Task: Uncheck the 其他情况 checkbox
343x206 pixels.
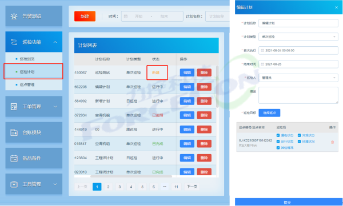Action: pyautogui.click(x=278, y=148)
